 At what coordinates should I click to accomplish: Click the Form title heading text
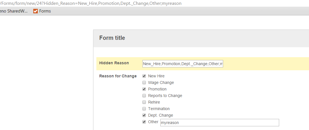click(112, 38)
